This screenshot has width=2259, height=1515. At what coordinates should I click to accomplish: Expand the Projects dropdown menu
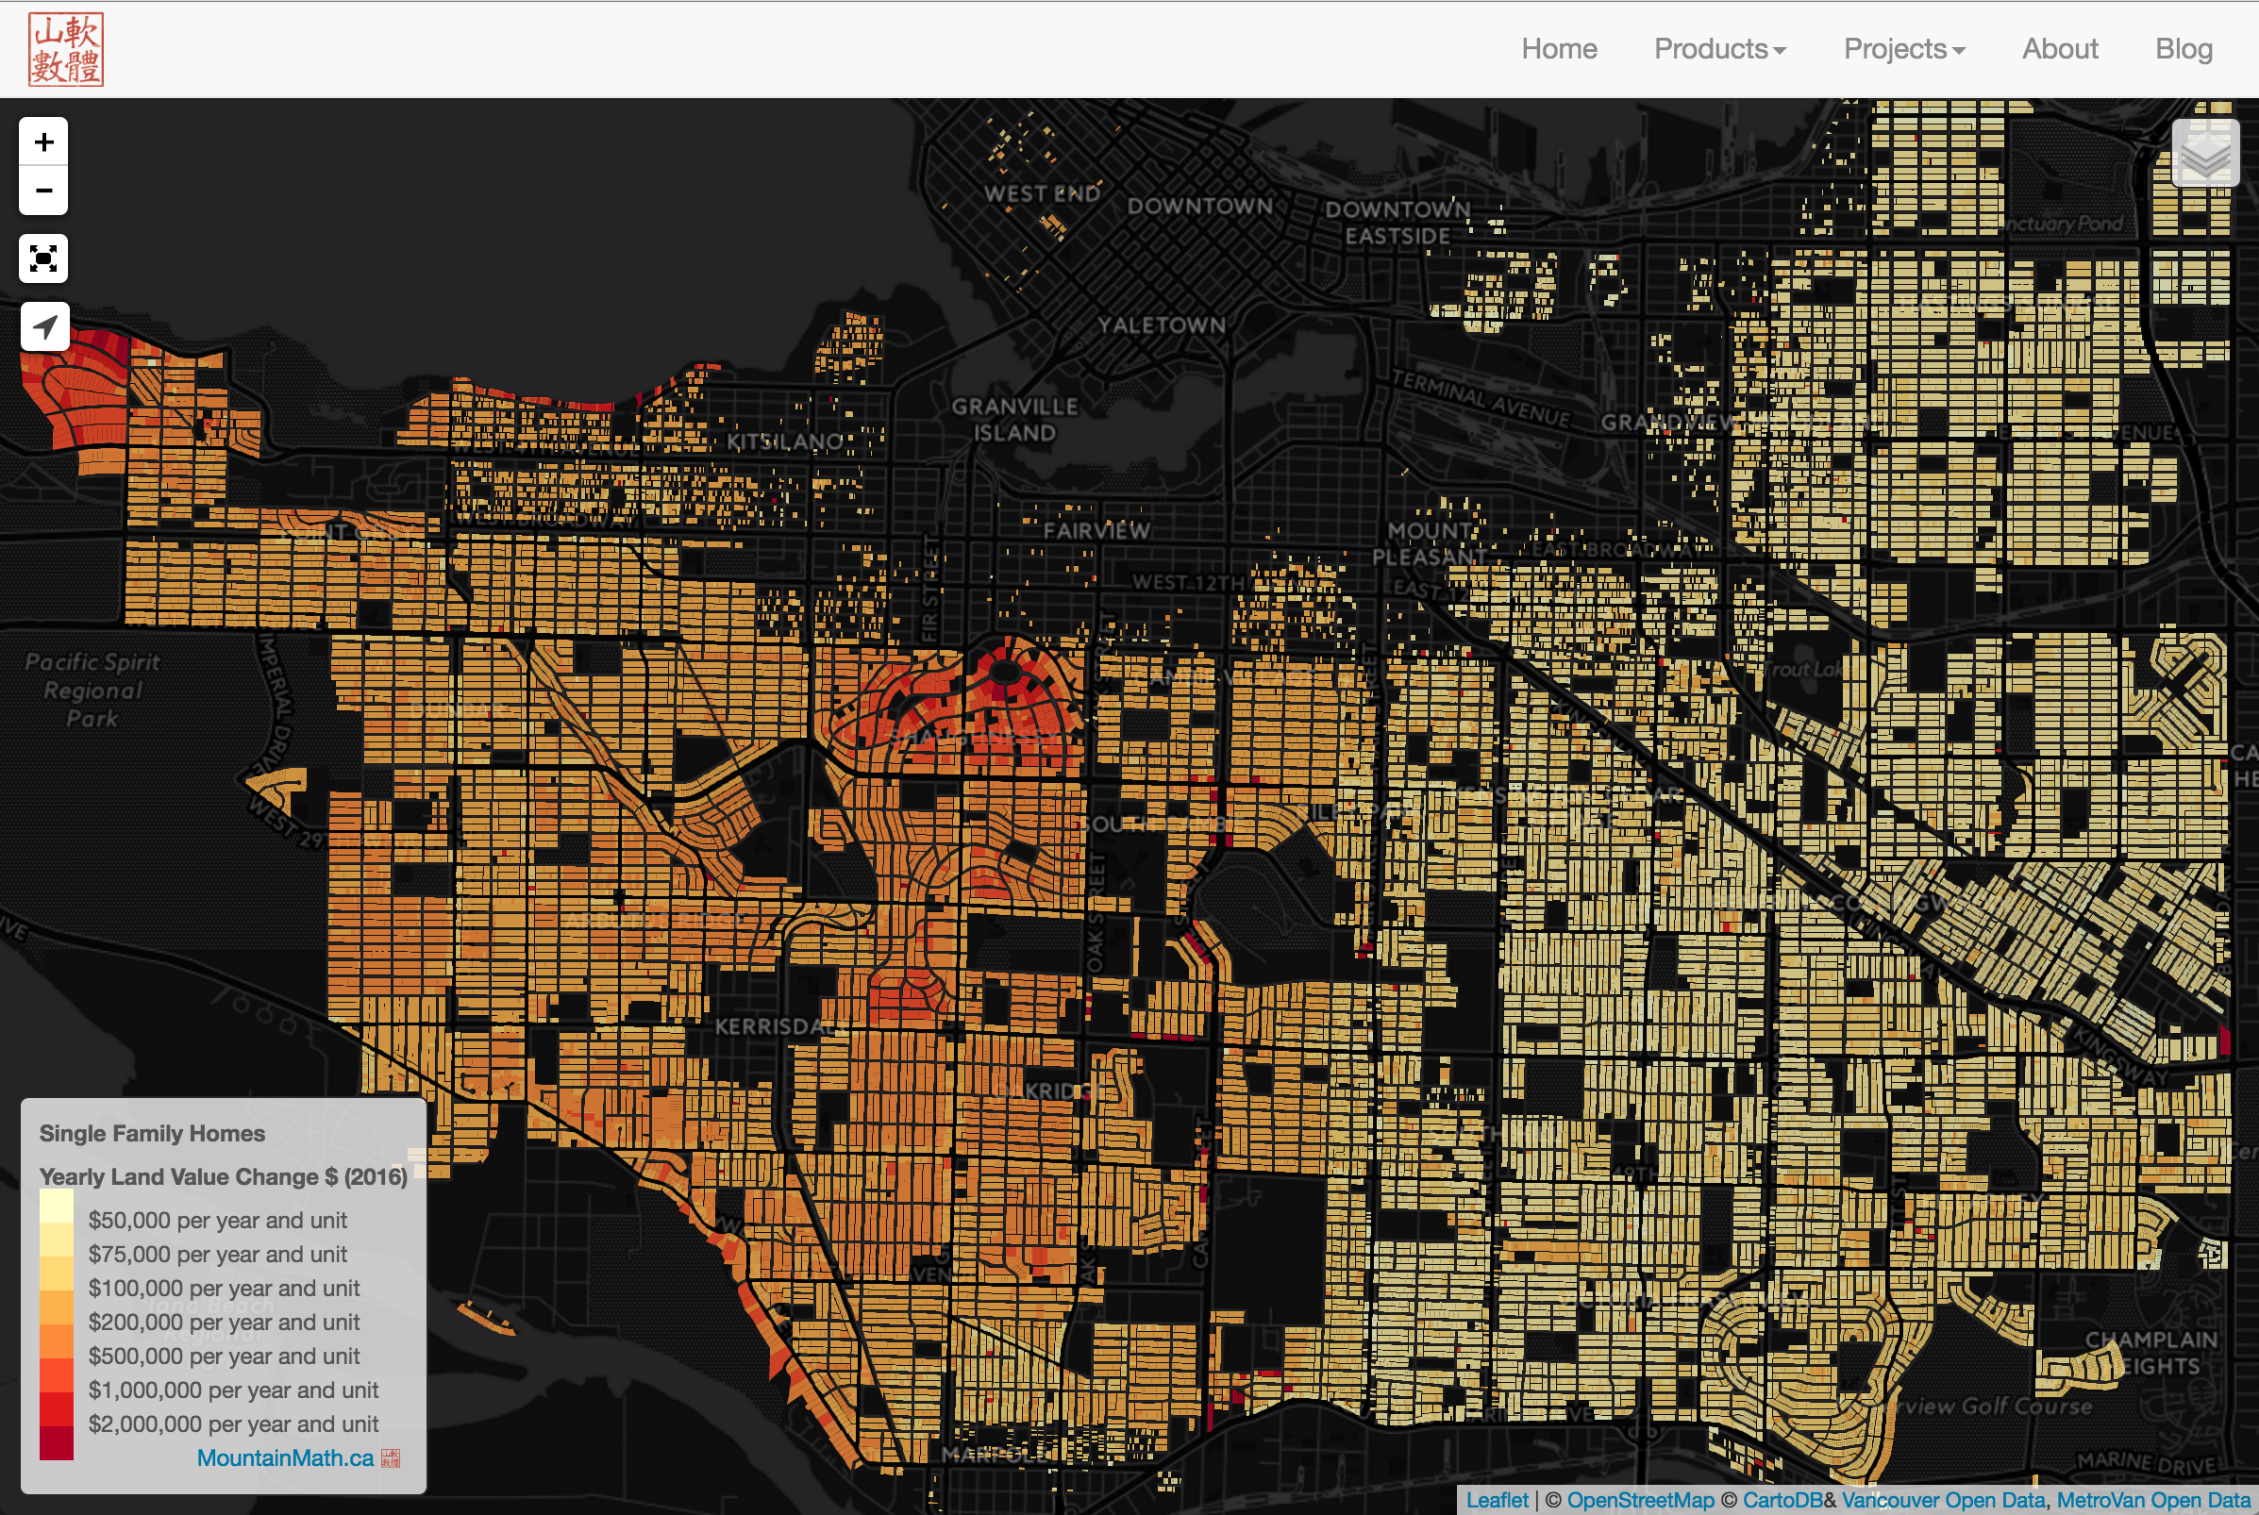click(1903, 49)
